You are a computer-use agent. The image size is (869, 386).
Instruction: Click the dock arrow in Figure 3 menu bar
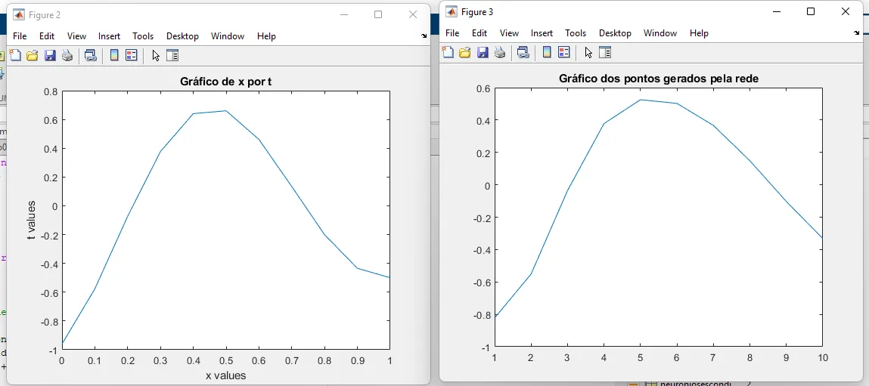click(x=856, y=33)
